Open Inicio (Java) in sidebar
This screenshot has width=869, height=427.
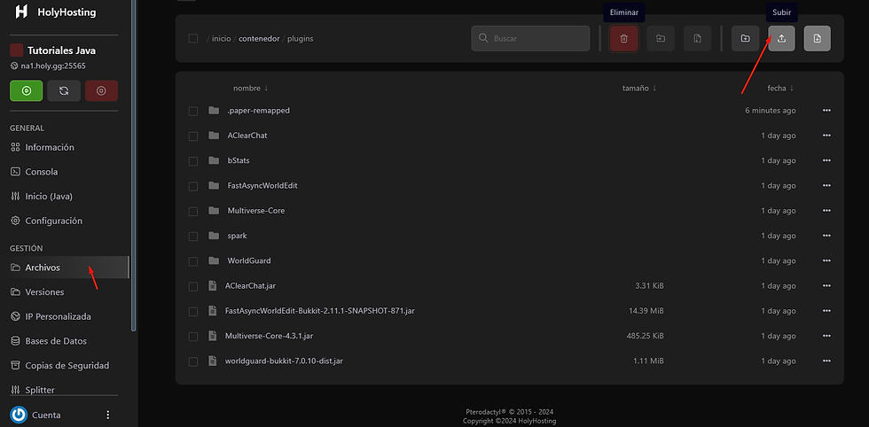coord(49,196)
